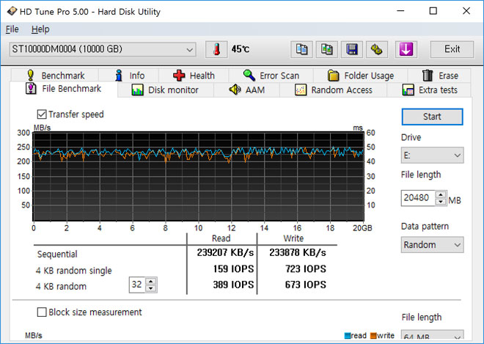Switch to the Error Scan tab

tap(271, 76)
